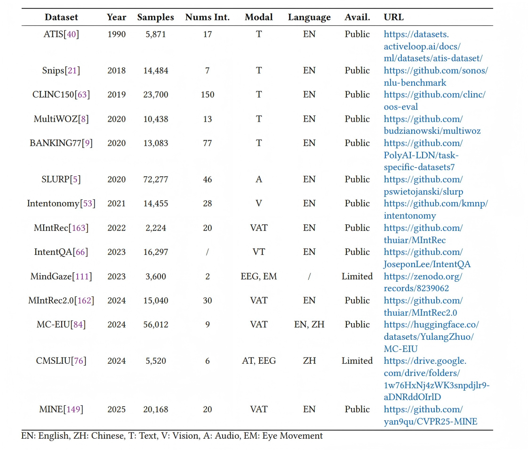Click the abbreviation footnote below table
Image resolution: width=528 pixels, height=450 pixels.
click(x=172, y=436)
